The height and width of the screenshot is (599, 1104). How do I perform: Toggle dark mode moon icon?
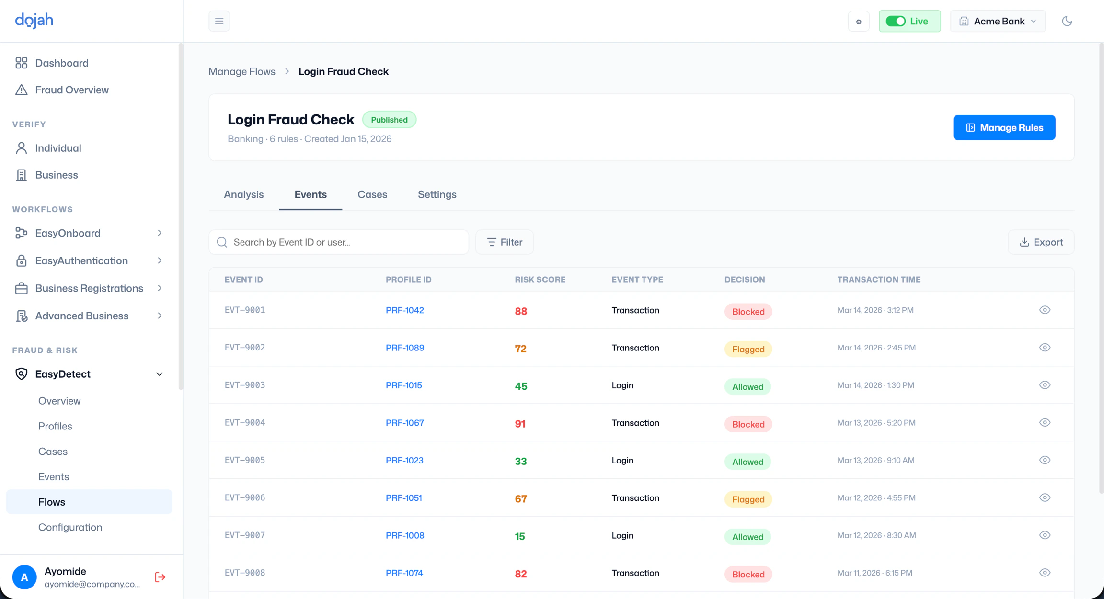click(x=1067, y=21)
